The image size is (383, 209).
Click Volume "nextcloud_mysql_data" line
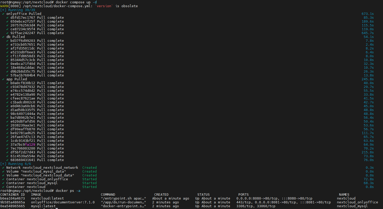36,171
